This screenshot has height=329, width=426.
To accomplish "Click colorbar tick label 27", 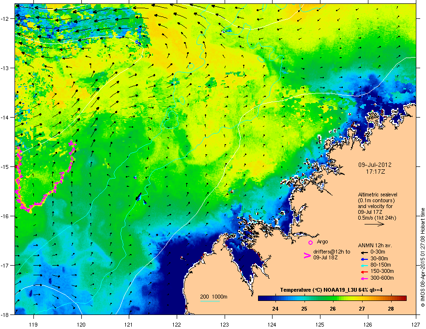I will pyautogui.click(x=362, y=309).
